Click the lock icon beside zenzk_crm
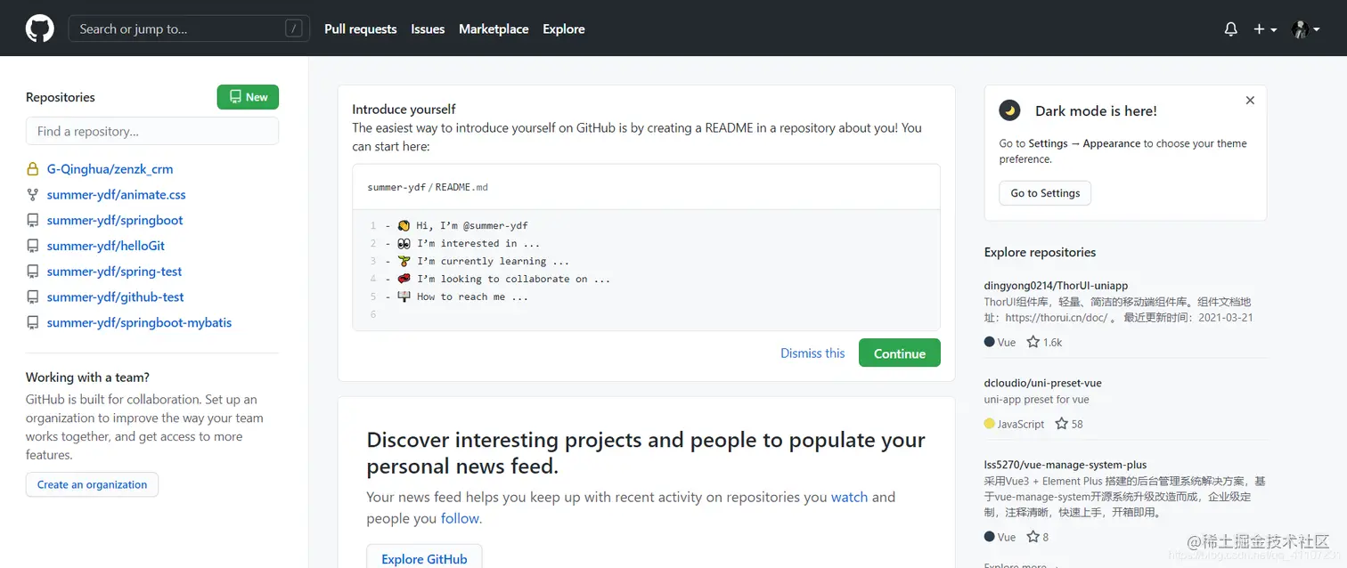Screen dimensions: 1347x568 (32, 169)
